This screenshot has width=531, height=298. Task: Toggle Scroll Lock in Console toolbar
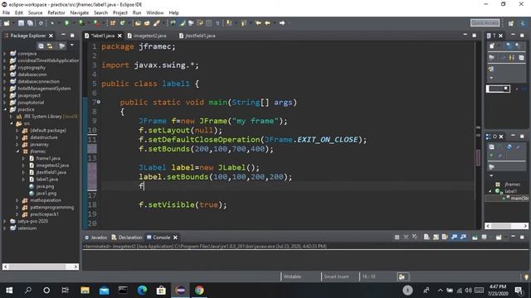[x=436, y=238]
